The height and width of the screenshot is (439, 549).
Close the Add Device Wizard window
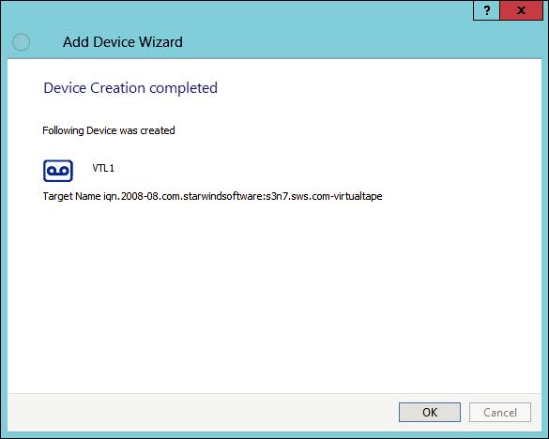522,10
